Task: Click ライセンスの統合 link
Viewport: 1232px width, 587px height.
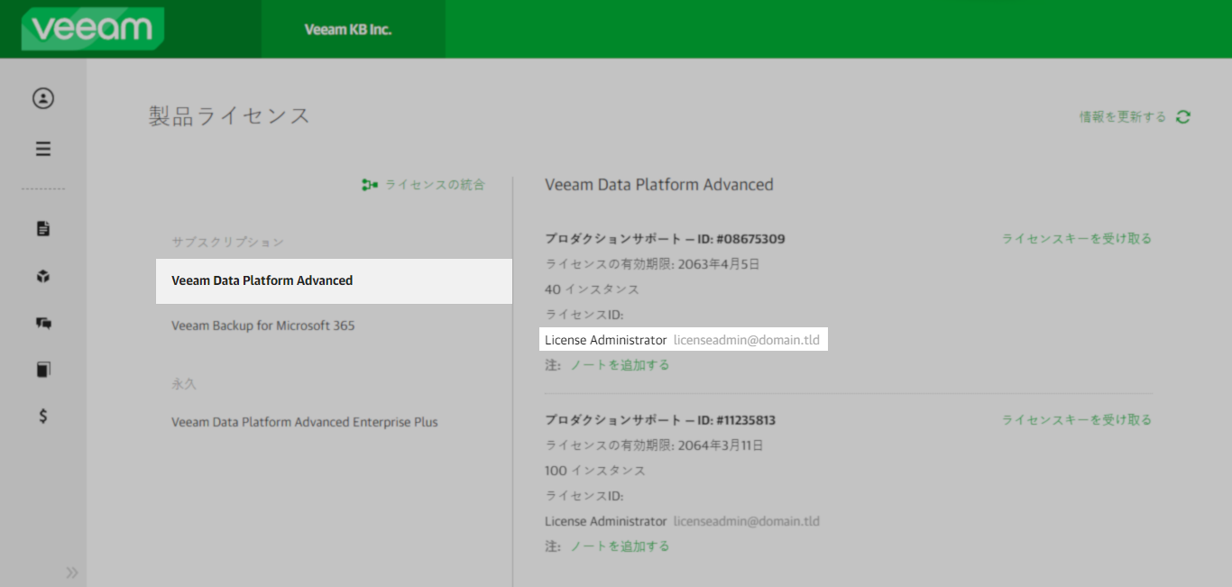Action: click(x=435, y=185)
